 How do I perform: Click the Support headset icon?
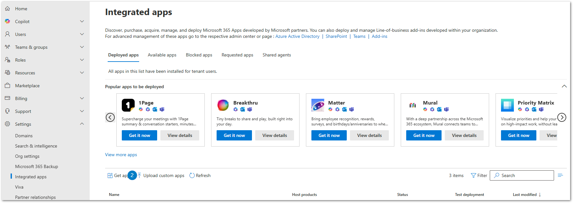click(7, 111)
